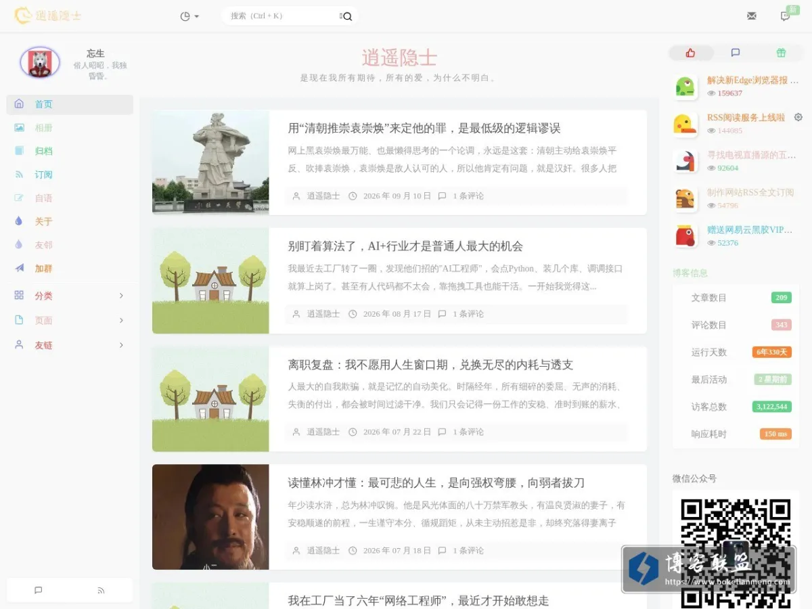Open popular post 赠送网易云黑胶VIP

point(750,230)
